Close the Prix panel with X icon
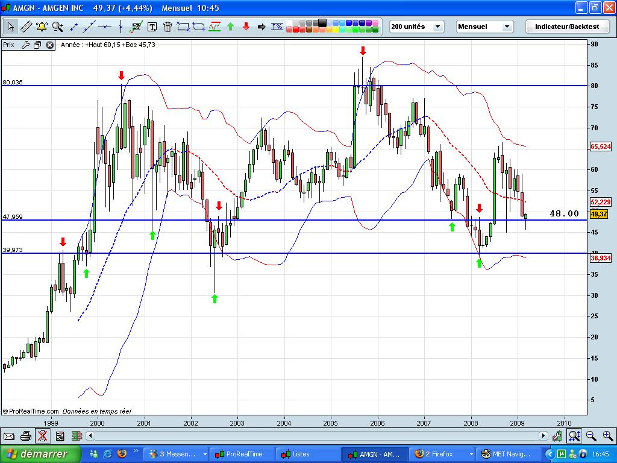This screenshot has height=463, width=617. point(49,45)
